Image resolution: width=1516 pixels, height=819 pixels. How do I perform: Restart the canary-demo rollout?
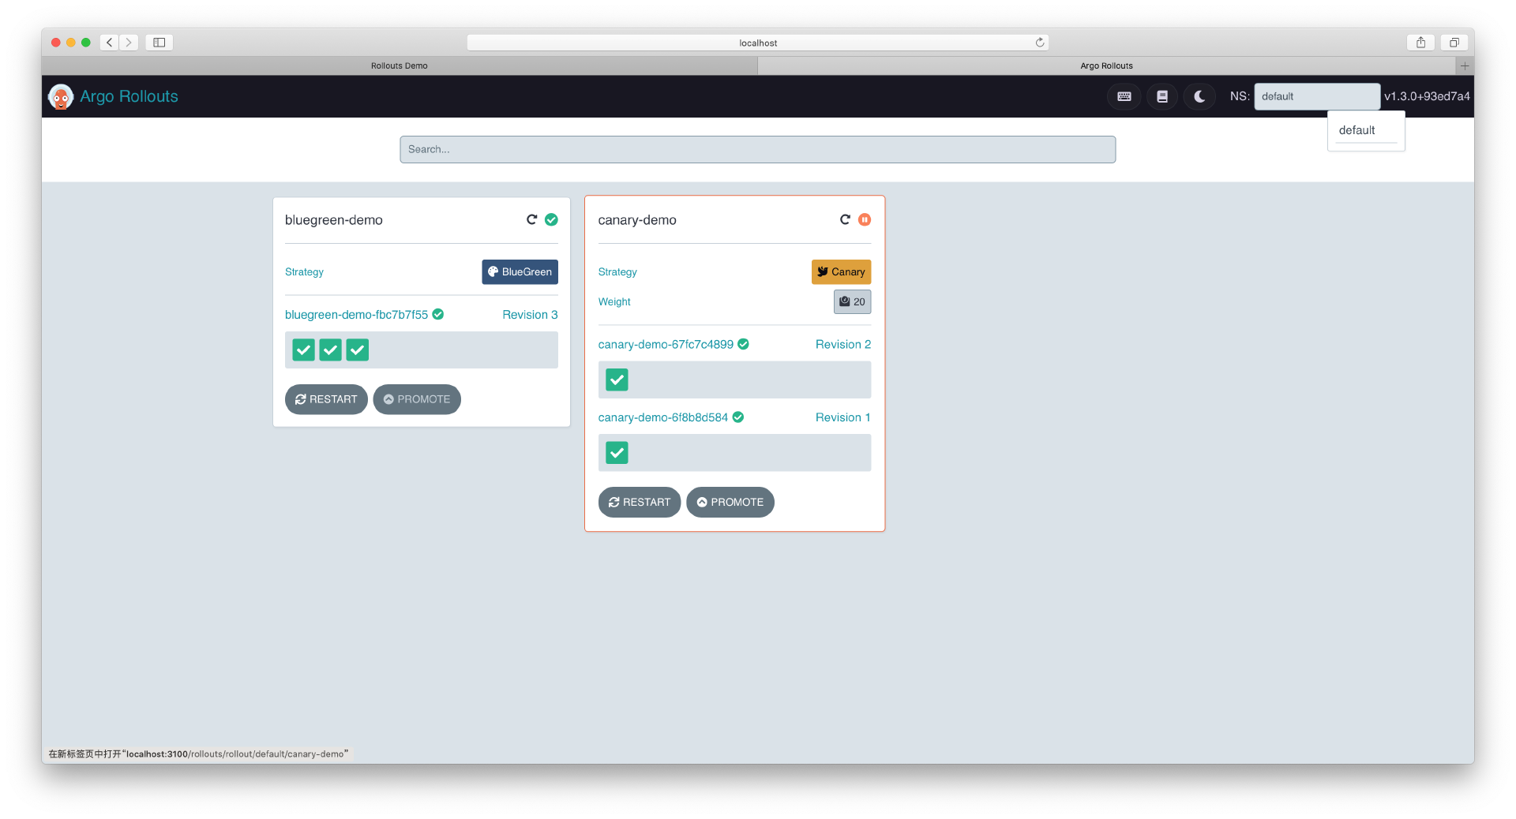[640, 502]
